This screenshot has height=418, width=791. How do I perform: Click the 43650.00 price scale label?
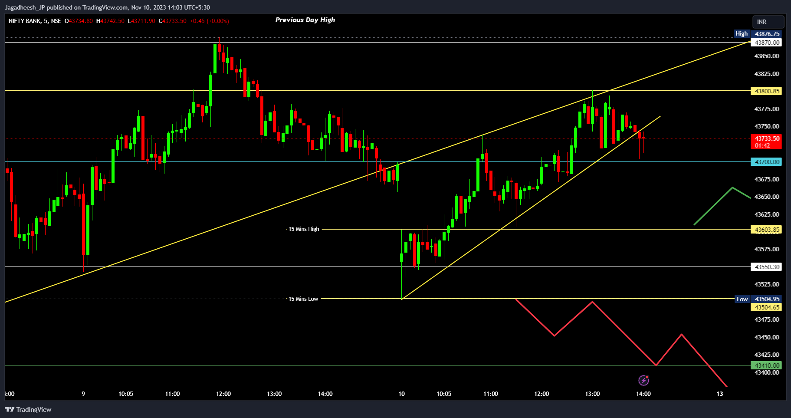click(x=767, y=197)
